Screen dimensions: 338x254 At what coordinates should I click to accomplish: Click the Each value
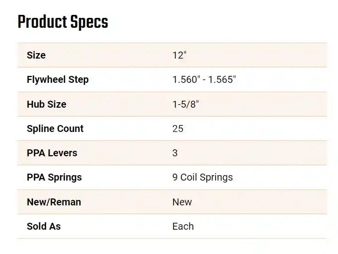(183, 226)
